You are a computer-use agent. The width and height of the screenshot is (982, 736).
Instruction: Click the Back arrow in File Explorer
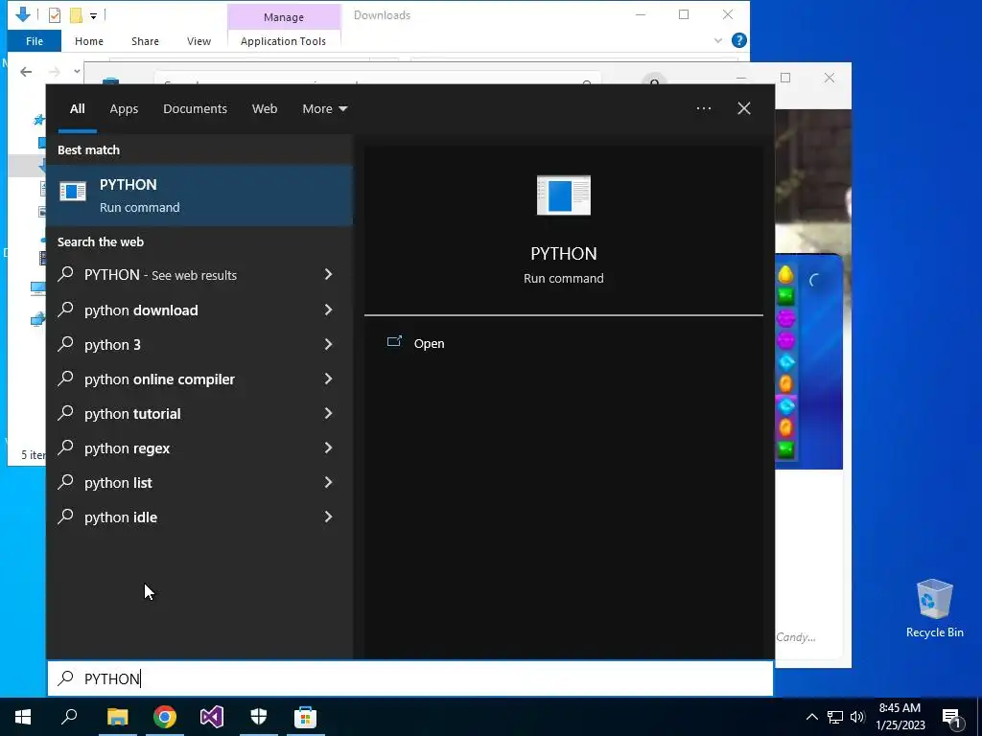click(x=26, y=72)
